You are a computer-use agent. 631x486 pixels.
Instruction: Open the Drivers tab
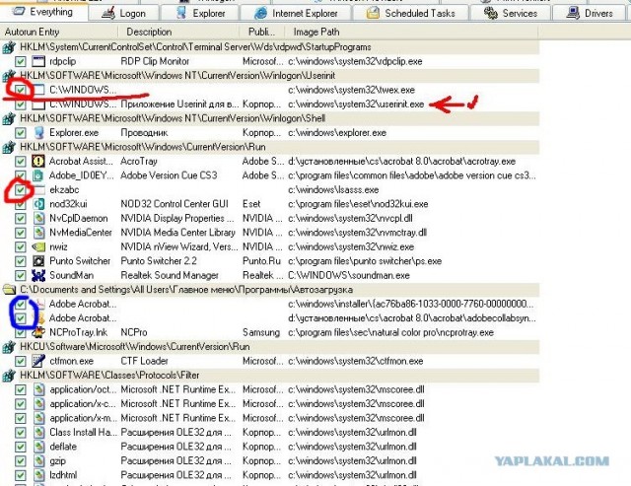click(590, 13)
